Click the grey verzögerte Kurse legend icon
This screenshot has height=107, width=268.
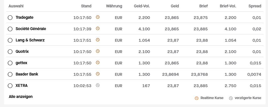click(231, 98)
